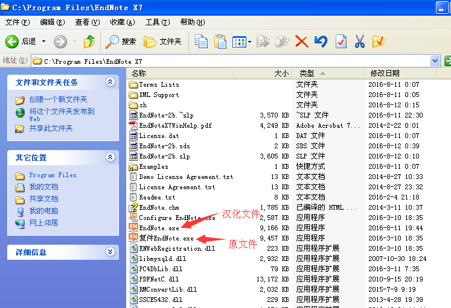Image resolution: width=451 pixels, height=308 pixels.
Task: Open the Back history dropdown arrow
Action: [43, 42]
